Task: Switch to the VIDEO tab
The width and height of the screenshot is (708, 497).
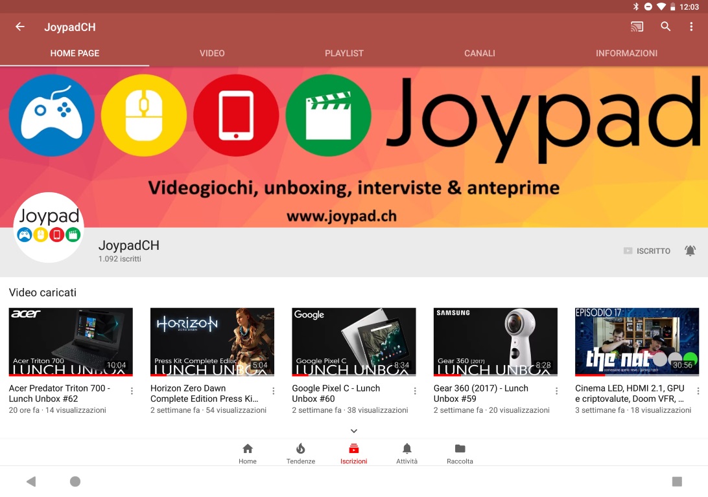Action: [212, 53]
